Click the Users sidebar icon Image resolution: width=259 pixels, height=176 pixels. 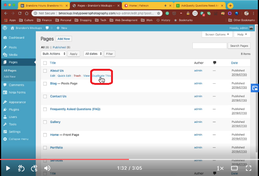pos(5,117)
